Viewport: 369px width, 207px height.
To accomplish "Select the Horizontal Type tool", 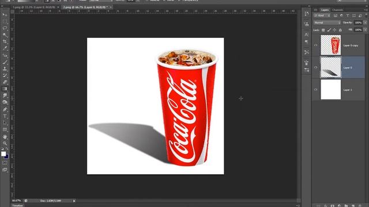I will [5, 116].
